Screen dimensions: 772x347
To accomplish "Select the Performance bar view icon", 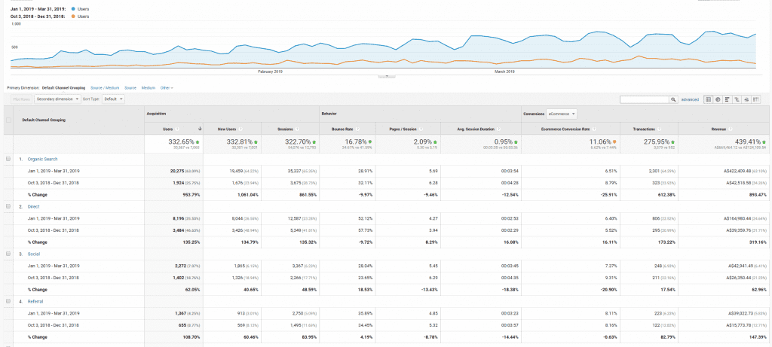I will click(728, 99).
